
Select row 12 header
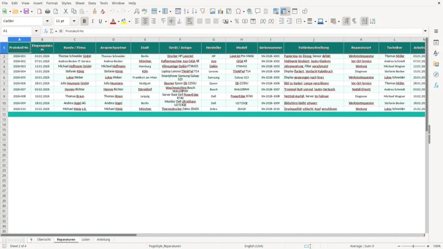4,114
